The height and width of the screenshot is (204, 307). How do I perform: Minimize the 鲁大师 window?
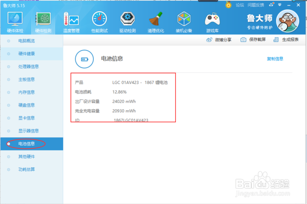(289, 5)
